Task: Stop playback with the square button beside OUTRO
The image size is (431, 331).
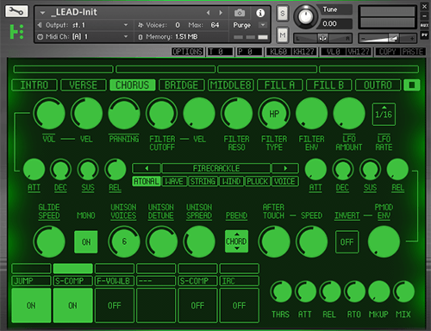Action: tap(412, 85)
